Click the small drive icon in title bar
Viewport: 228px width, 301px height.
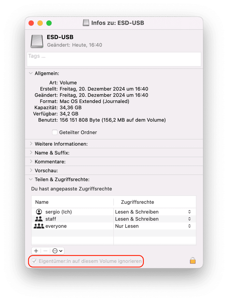tap(86, 23)
